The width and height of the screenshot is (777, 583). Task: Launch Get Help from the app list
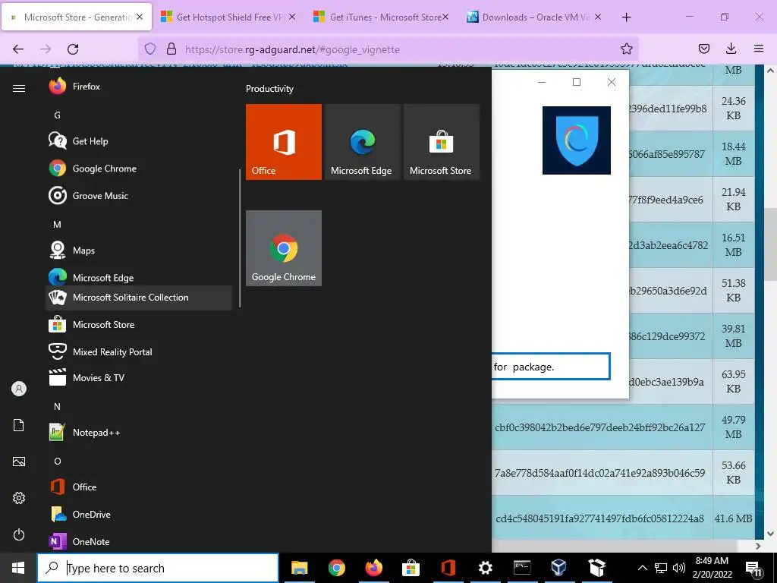point(139,140)
